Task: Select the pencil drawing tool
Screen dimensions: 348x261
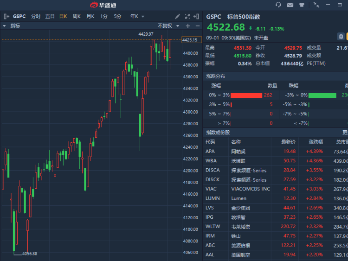Action: click(177, 16)
